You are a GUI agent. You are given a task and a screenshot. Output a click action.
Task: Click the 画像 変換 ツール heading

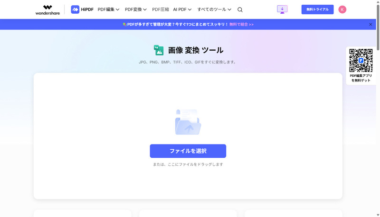tap(196, 50)
